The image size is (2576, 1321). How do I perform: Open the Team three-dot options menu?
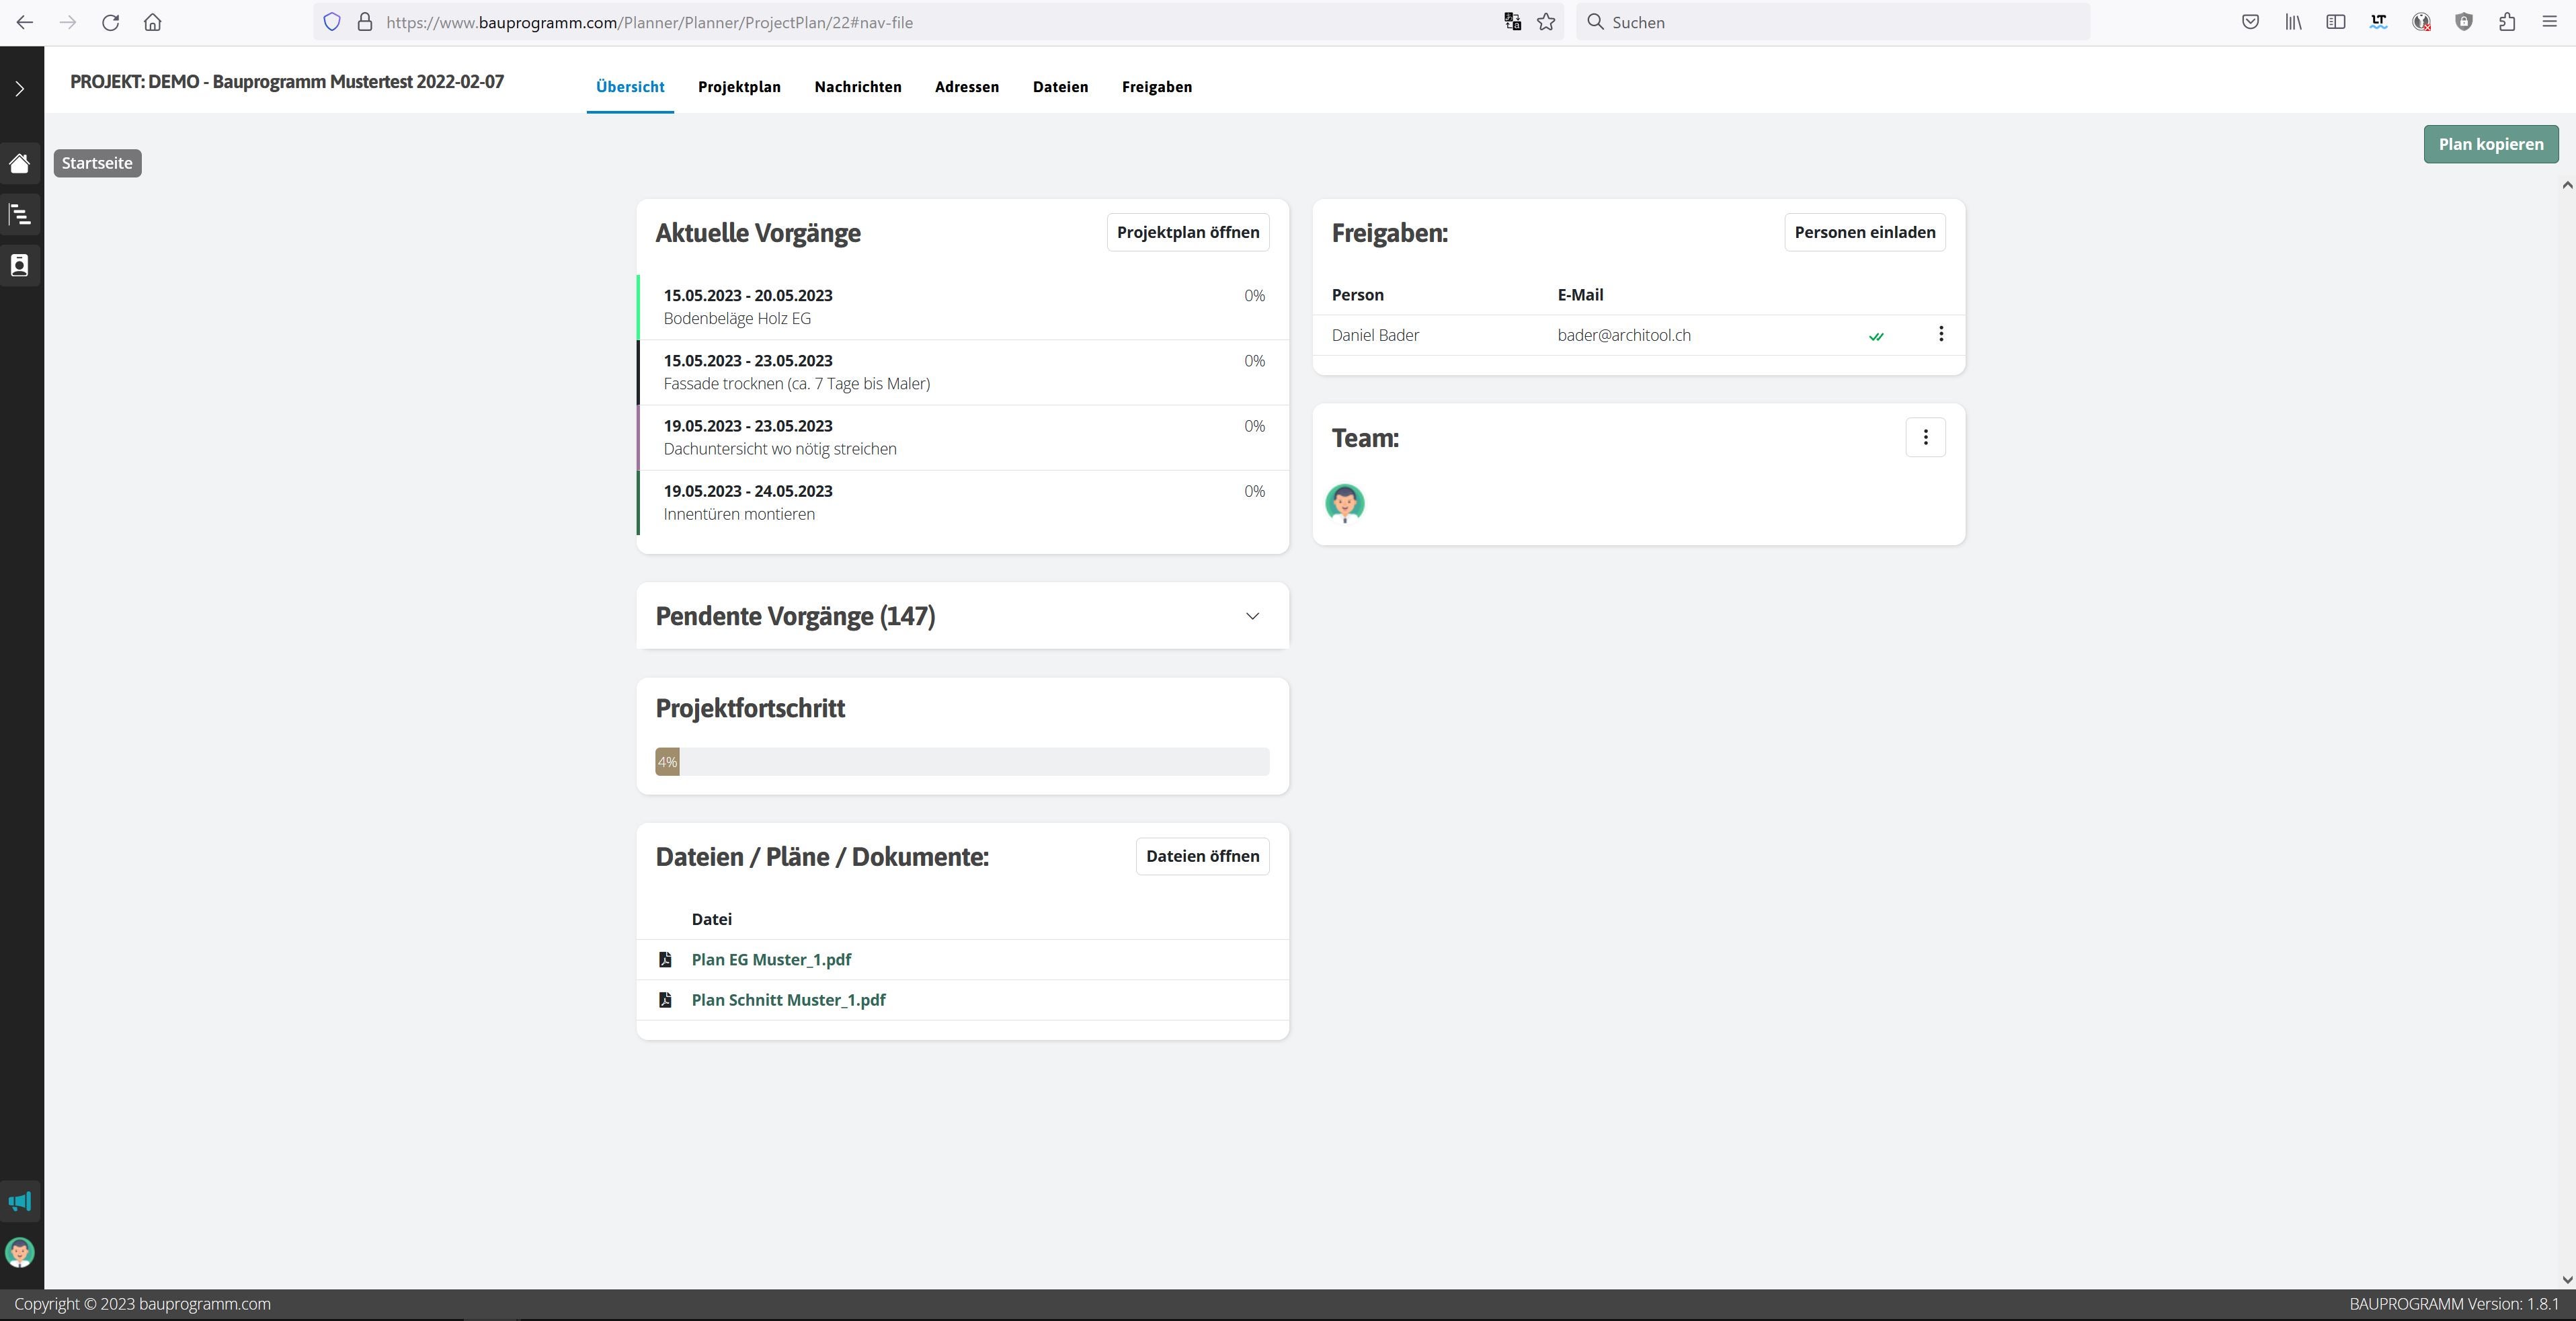point(1925,437)
